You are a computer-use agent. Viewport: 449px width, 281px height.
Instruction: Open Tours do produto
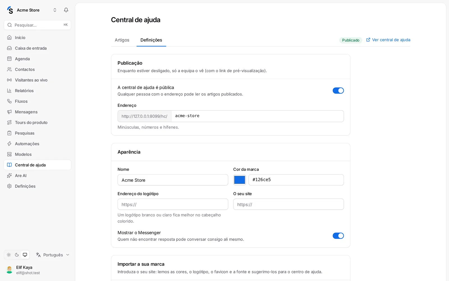(x=37, y=123)
